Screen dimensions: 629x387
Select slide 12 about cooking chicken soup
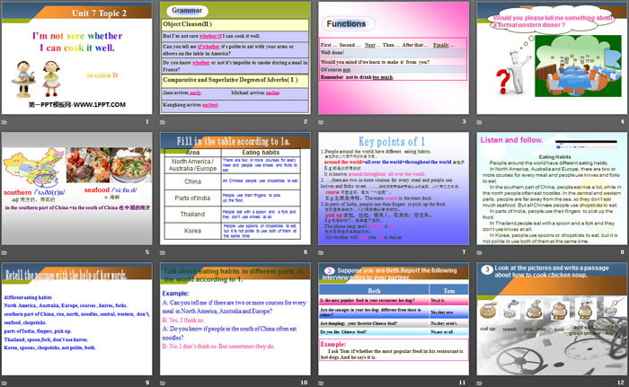pos(552,320)
